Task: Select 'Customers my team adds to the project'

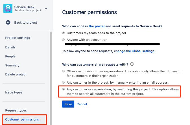Action: [64, 33]
